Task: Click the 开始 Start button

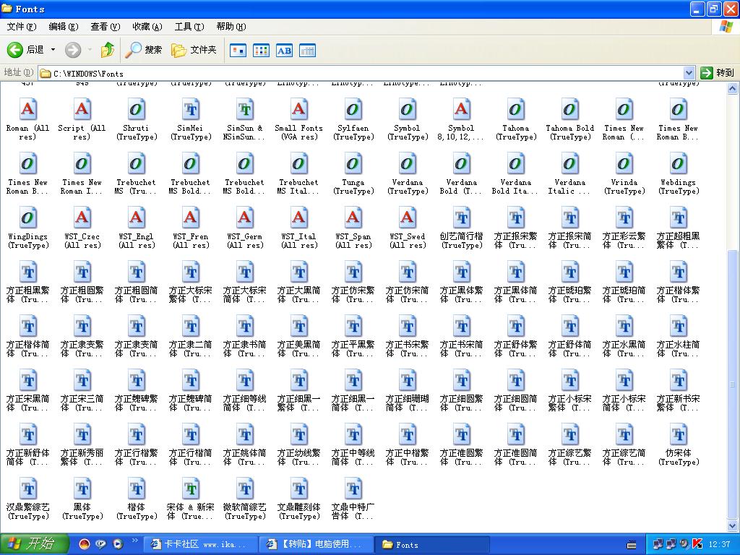Action: (x=34, y=544)
